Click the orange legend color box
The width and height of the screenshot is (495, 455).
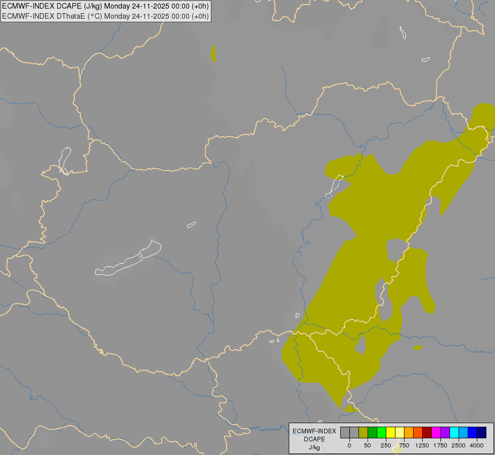409,433
